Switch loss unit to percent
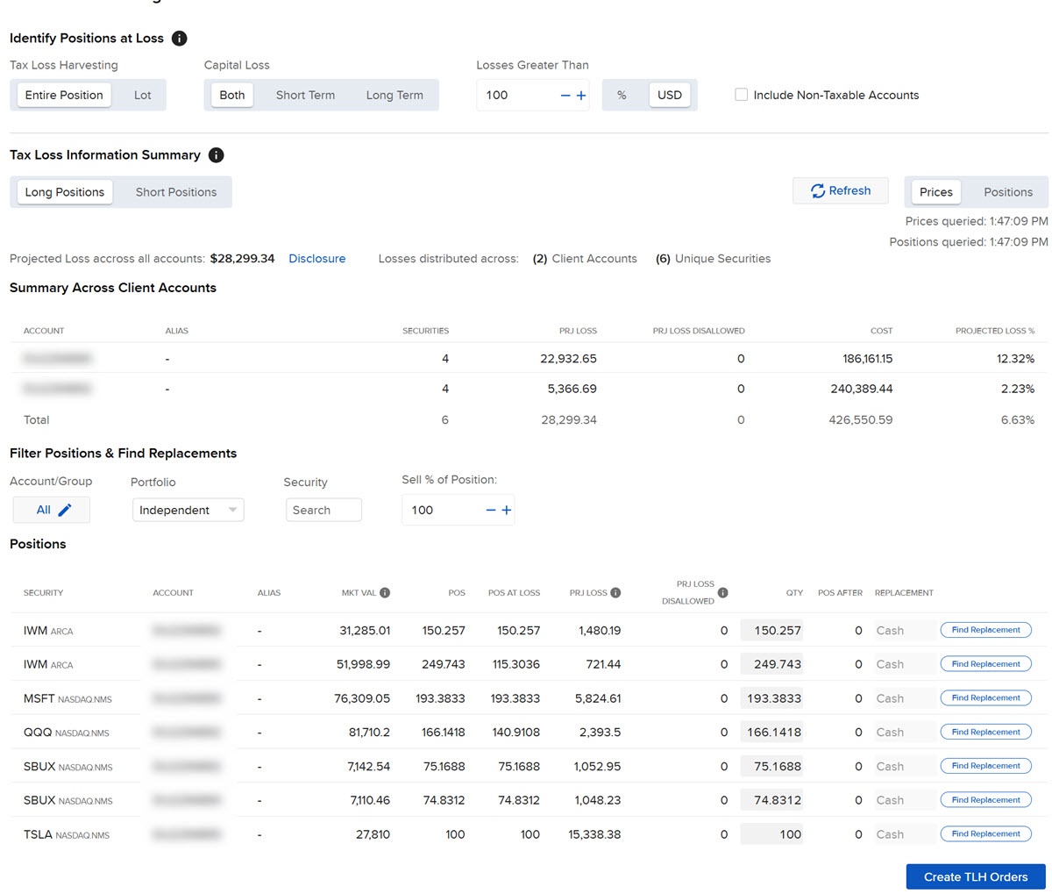Viewport: 1052px width, 894px height. 622,96
